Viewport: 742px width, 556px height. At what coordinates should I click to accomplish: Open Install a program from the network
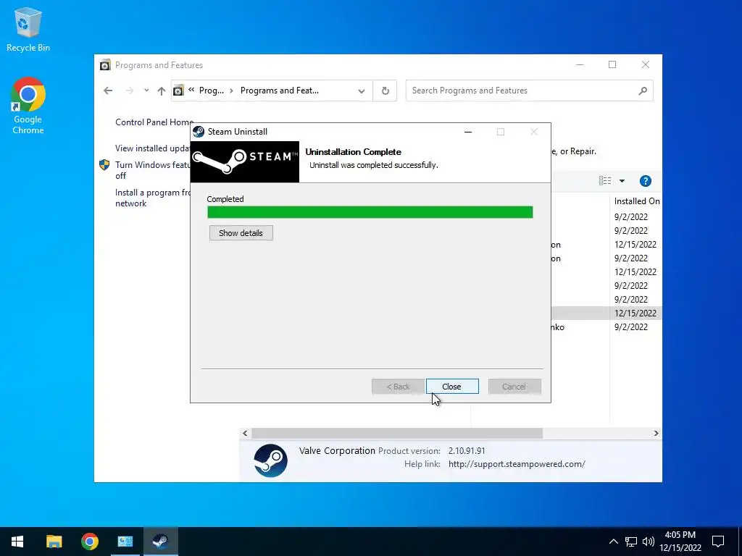153,198
